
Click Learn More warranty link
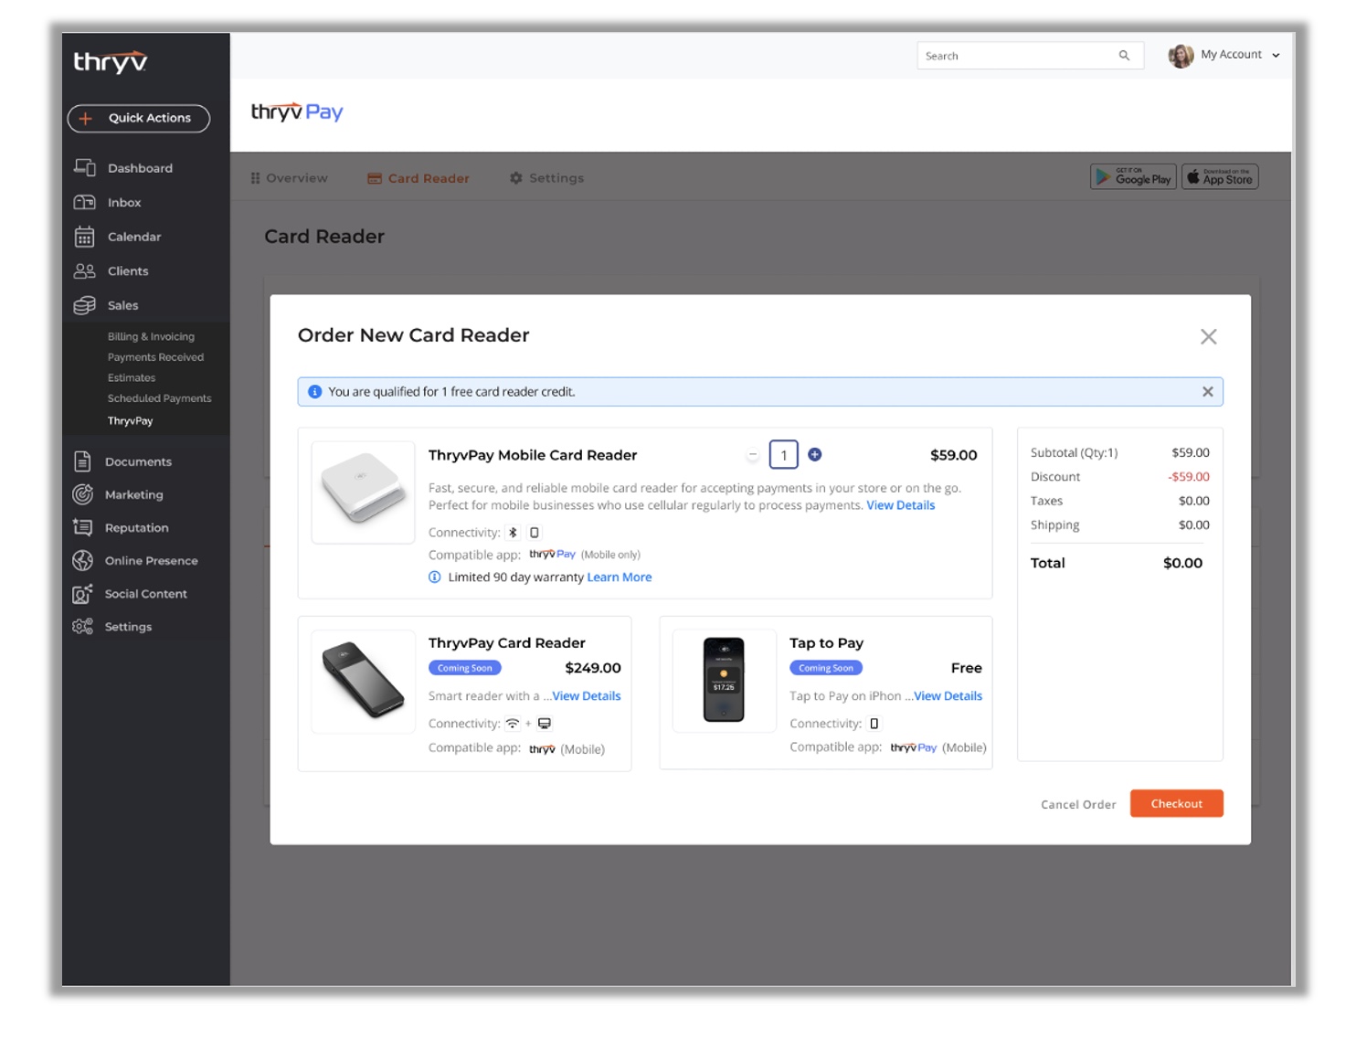pos(619,577)
